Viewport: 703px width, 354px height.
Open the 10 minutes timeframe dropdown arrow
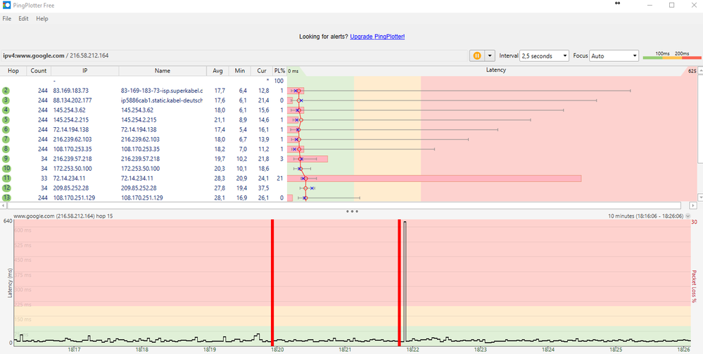(688, 216)
